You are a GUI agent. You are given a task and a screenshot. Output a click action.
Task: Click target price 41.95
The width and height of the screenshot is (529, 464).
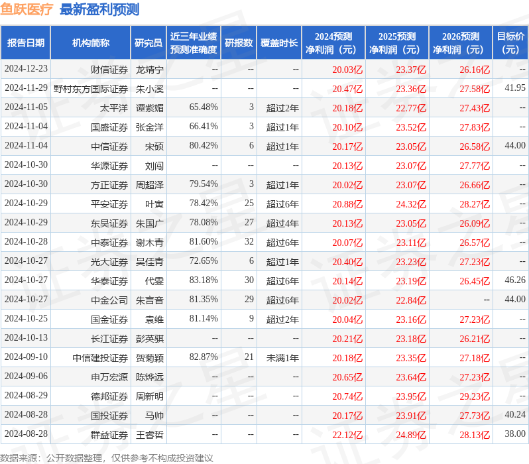coord(515,88)
